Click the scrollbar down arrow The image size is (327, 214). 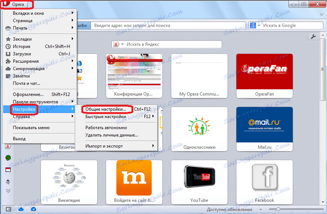tap(323, 202)
